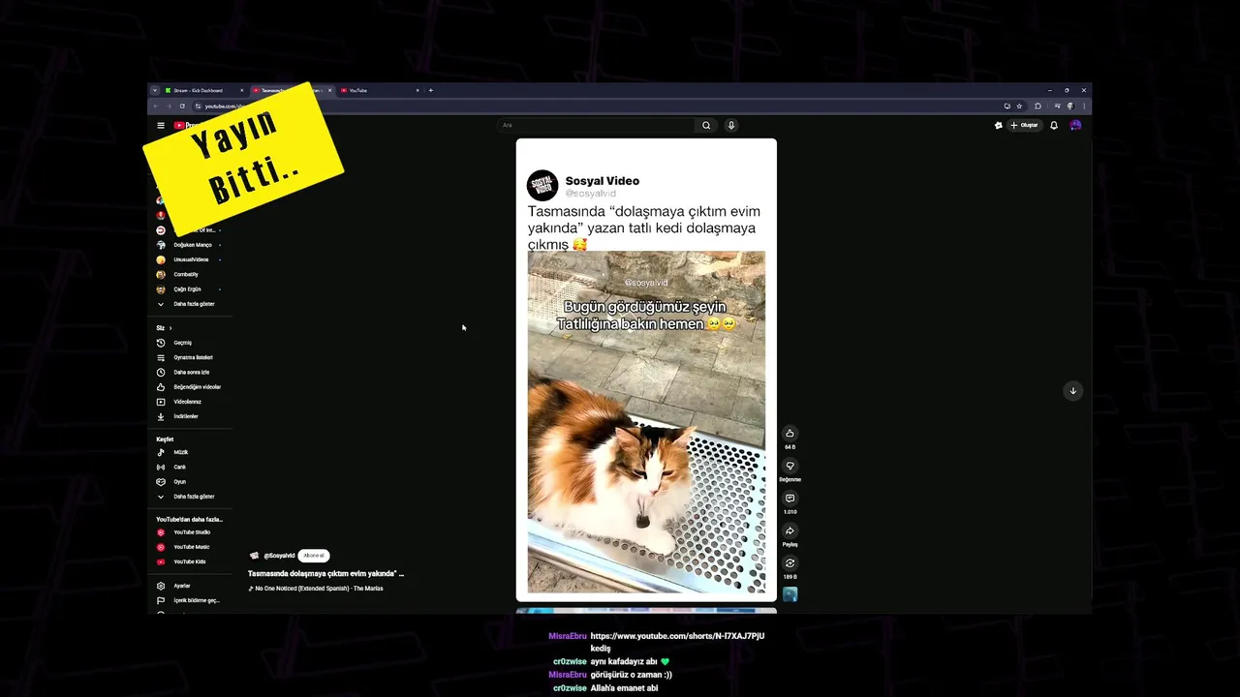
Task: Open YouTube Music link
Action: tap(192, 547)
